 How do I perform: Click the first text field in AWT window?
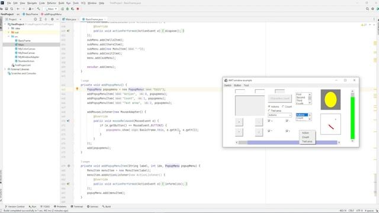[x=240, y=91]
